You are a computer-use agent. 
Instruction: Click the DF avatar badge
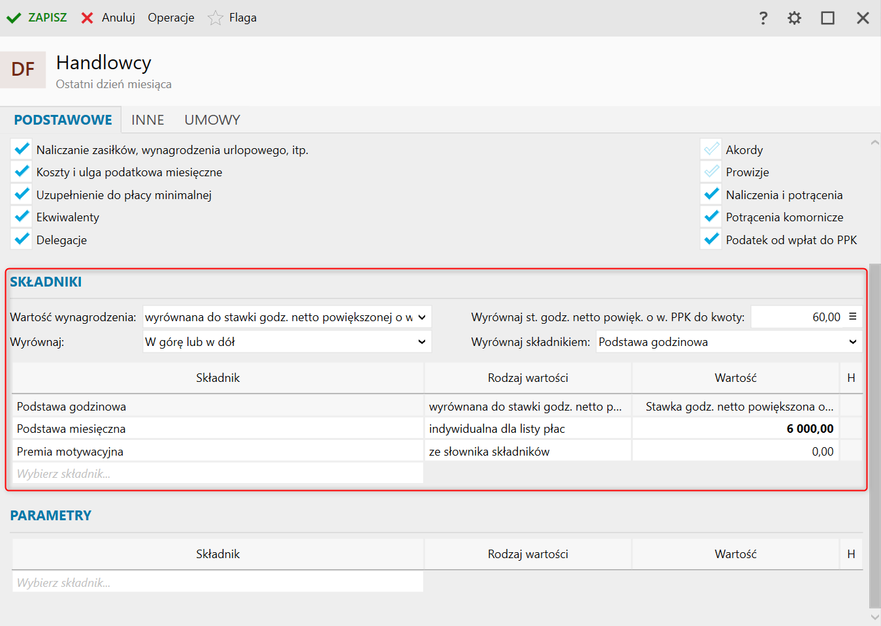tap(23, 69)
